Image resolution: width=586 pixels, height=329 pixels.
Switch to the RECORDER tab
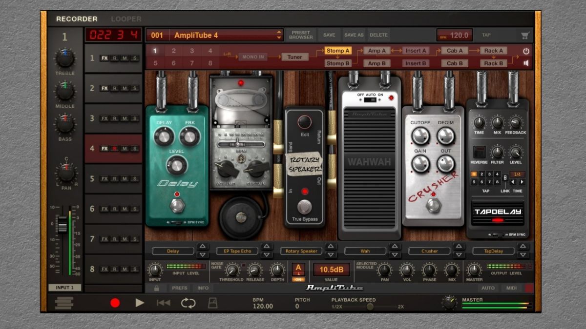(77, 19)
